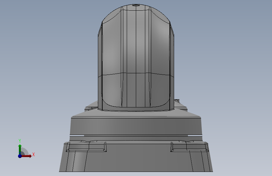Select the left recessed slot on the base
The width and height of the screenshot is (272, 176).
point(86,147)
